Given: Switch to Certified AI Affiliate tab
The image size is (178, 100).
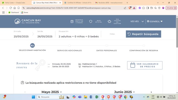Looking at the screenshot, I should coord(78,2).
